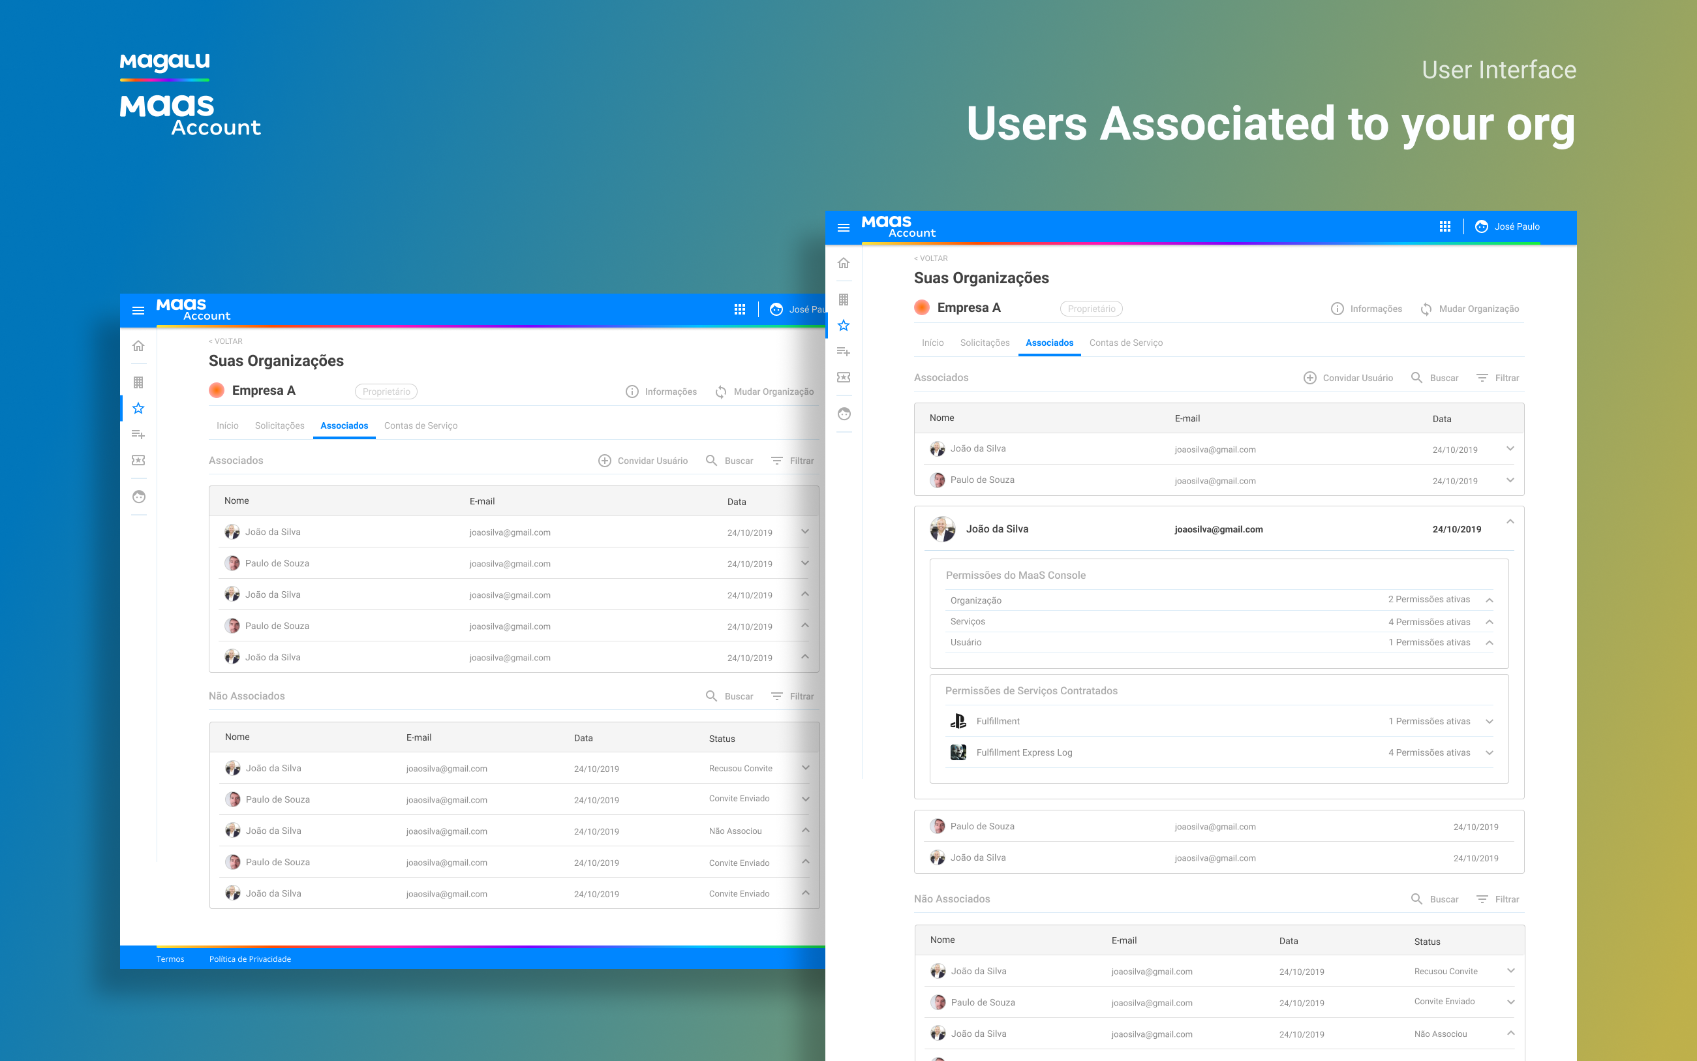This screenshot has height=1061, width=1697.
Task: Click the building grid icon in left sidebar
Action: point(138,382)
